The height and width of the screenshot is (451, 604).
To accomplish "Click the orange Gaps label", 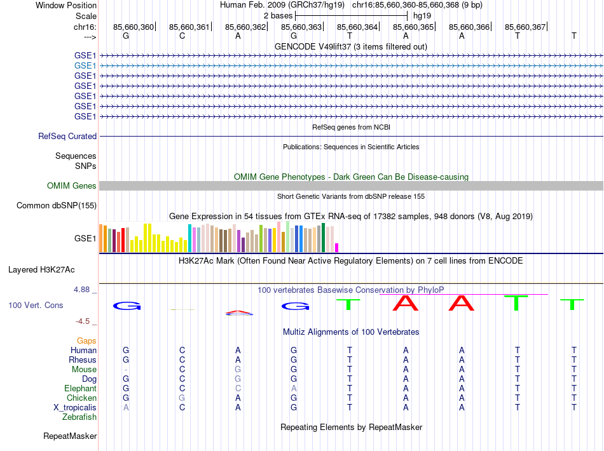I will click(87, 341).
